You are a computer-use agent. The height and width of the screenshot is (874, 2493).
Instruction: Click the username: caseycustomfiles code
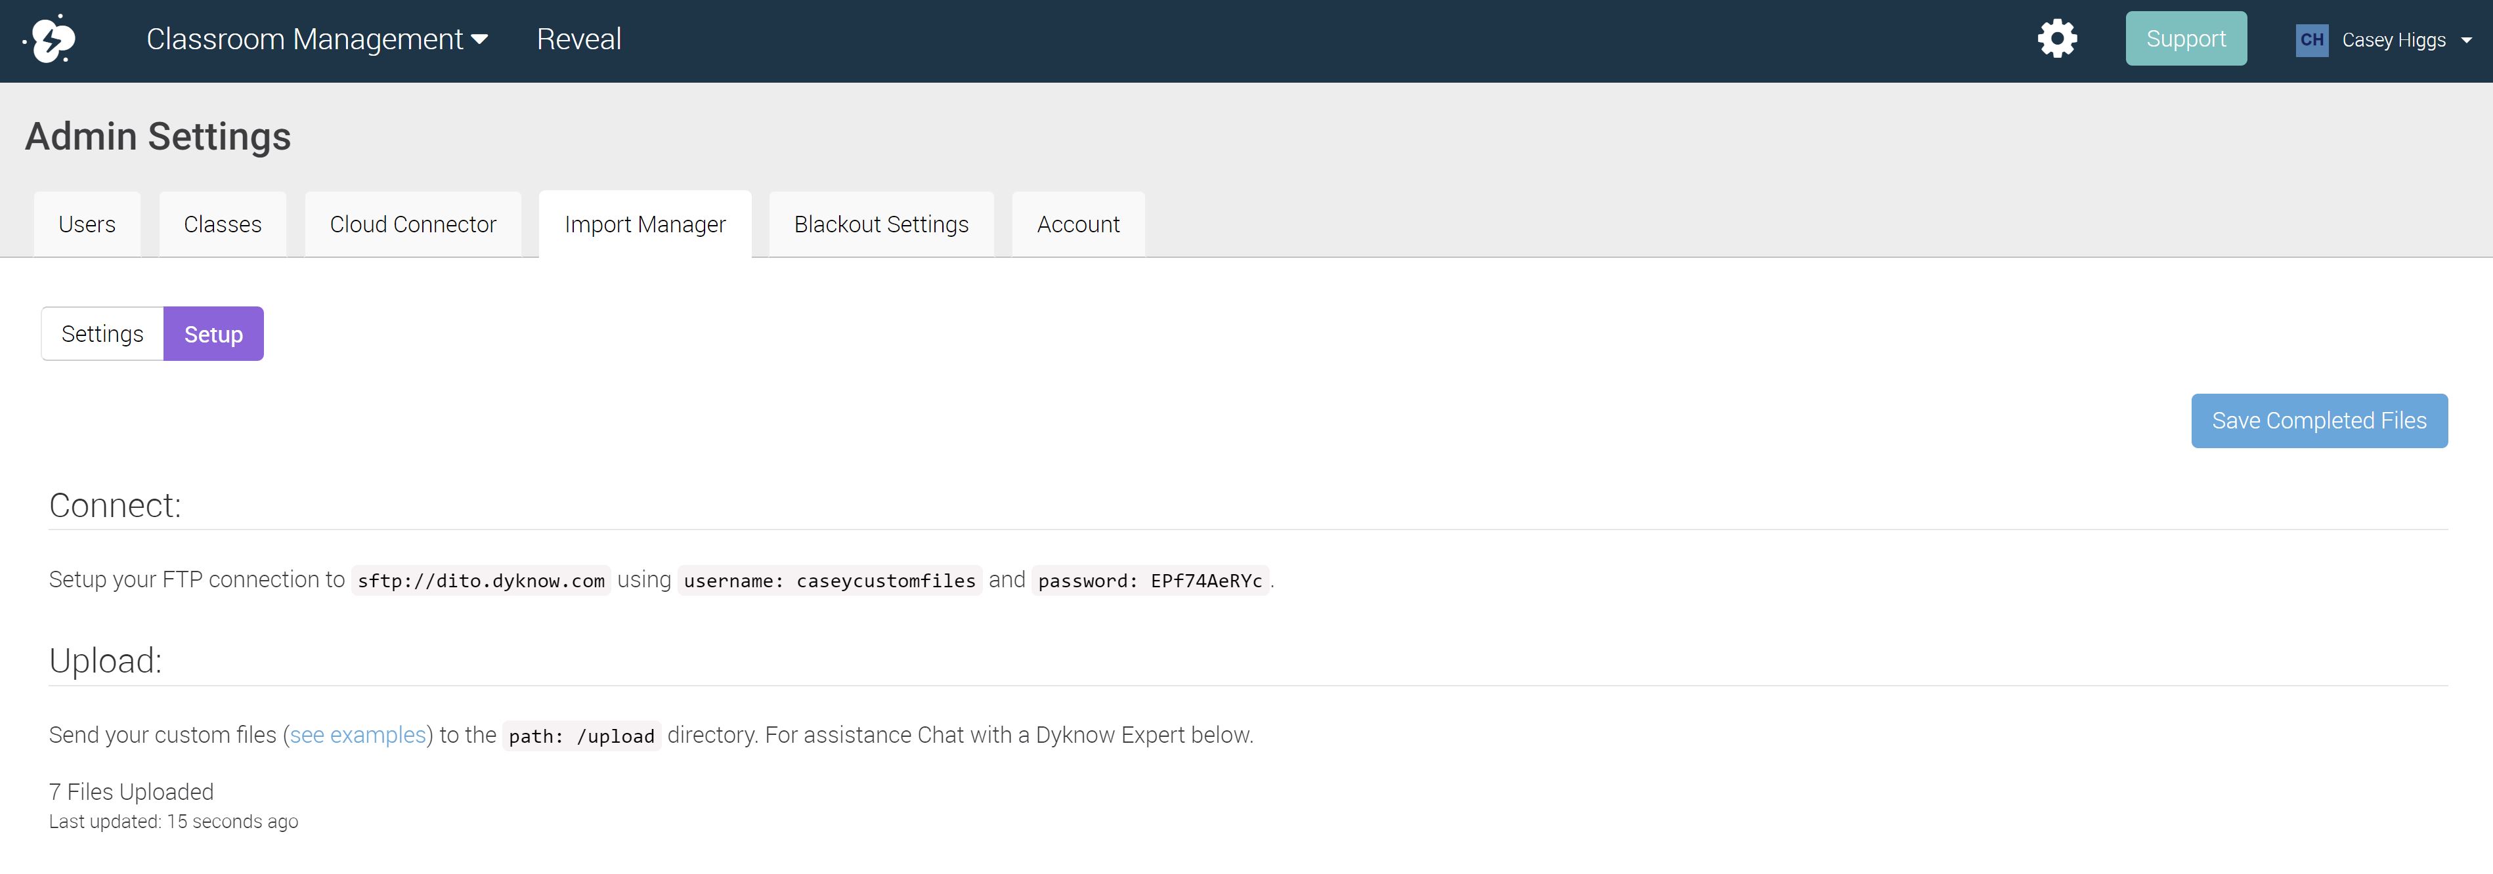829,580
